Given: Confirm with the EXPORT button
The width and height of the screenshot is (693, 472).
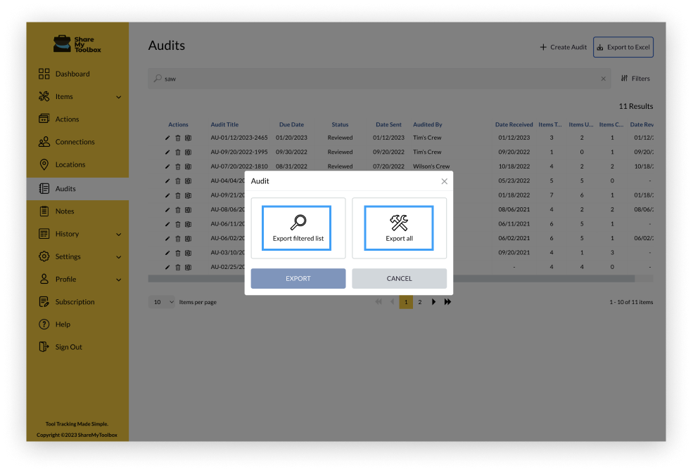Looking at the screenshot, I should tap(298, 278).
